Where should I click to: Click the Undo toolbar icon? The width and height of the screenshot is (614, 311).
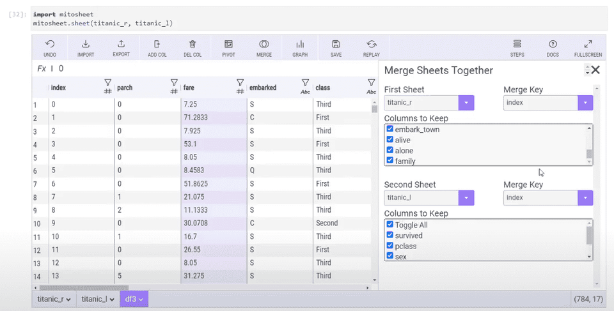pyautogui.click(x=50, y=44)
